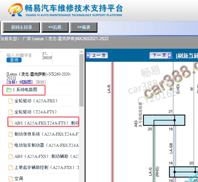
Task: Click the 查询 search button
Action: (x=14, y=60)
